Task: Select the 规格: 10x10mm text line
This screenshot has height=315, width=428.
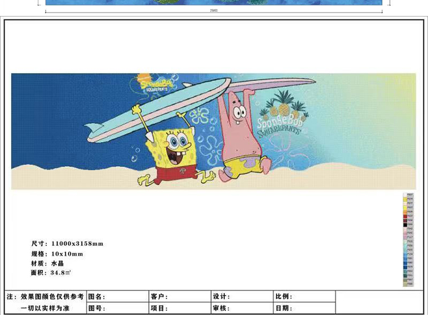Action: [x=57, y=254]
